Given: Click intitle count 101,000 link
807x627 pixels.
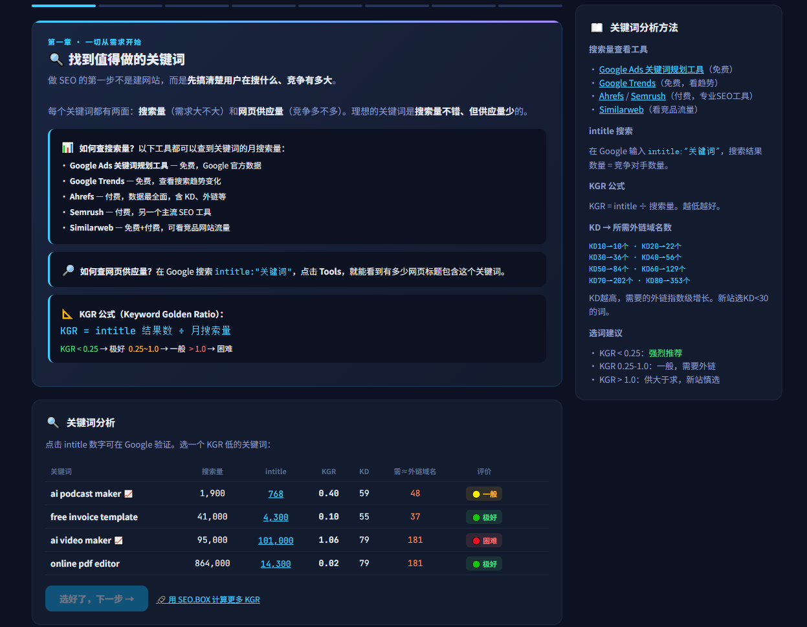Looking at the screenshot, I should [276, 540].
